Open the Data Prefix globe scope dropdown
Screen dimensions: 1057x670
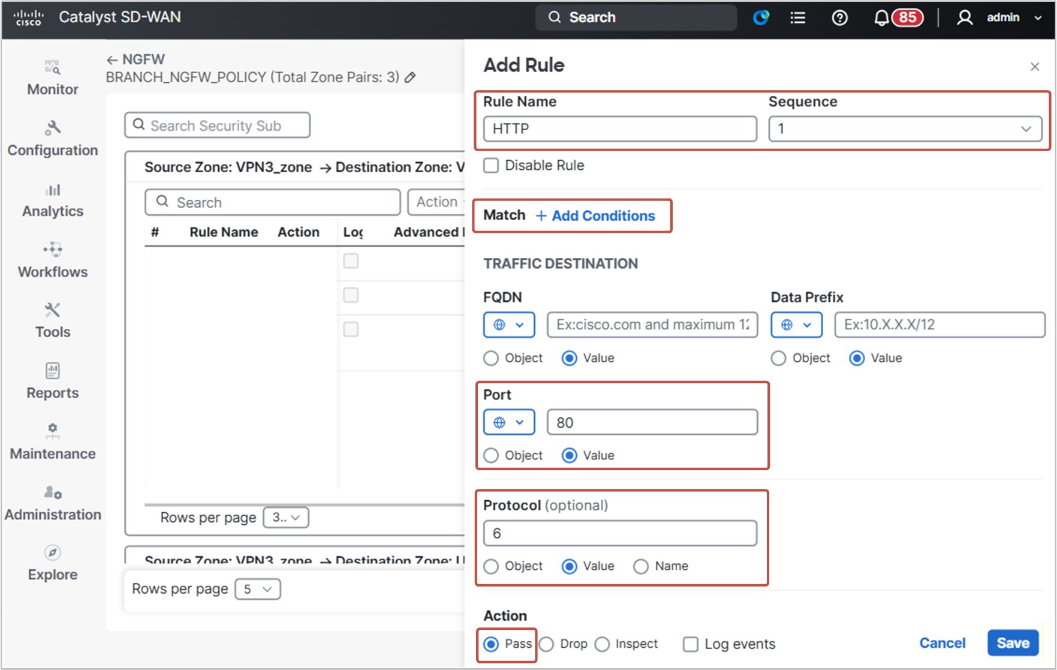tap(796, 325)
